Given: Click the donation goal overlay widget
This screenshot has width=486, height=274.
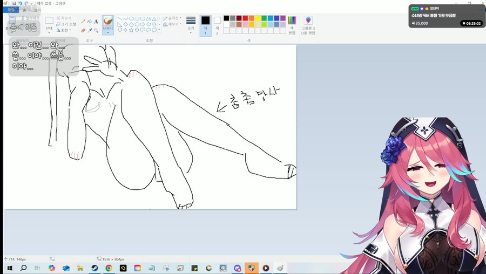Looking at the screenshot, I should click(x=447, y=16).
